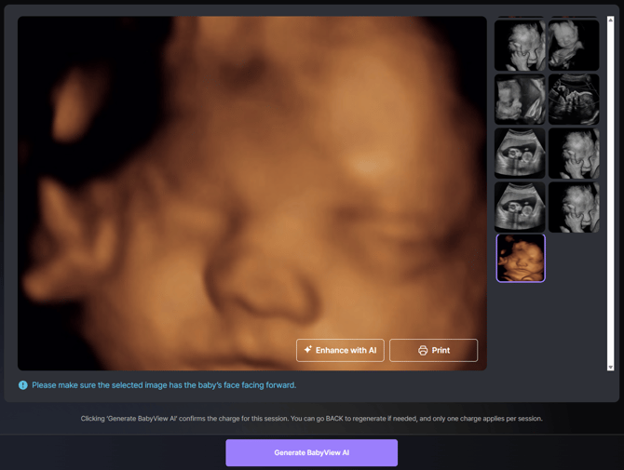Select fourth-row right baby face thumbnail
The image size is (624, 470).
(x=574, y=207)
